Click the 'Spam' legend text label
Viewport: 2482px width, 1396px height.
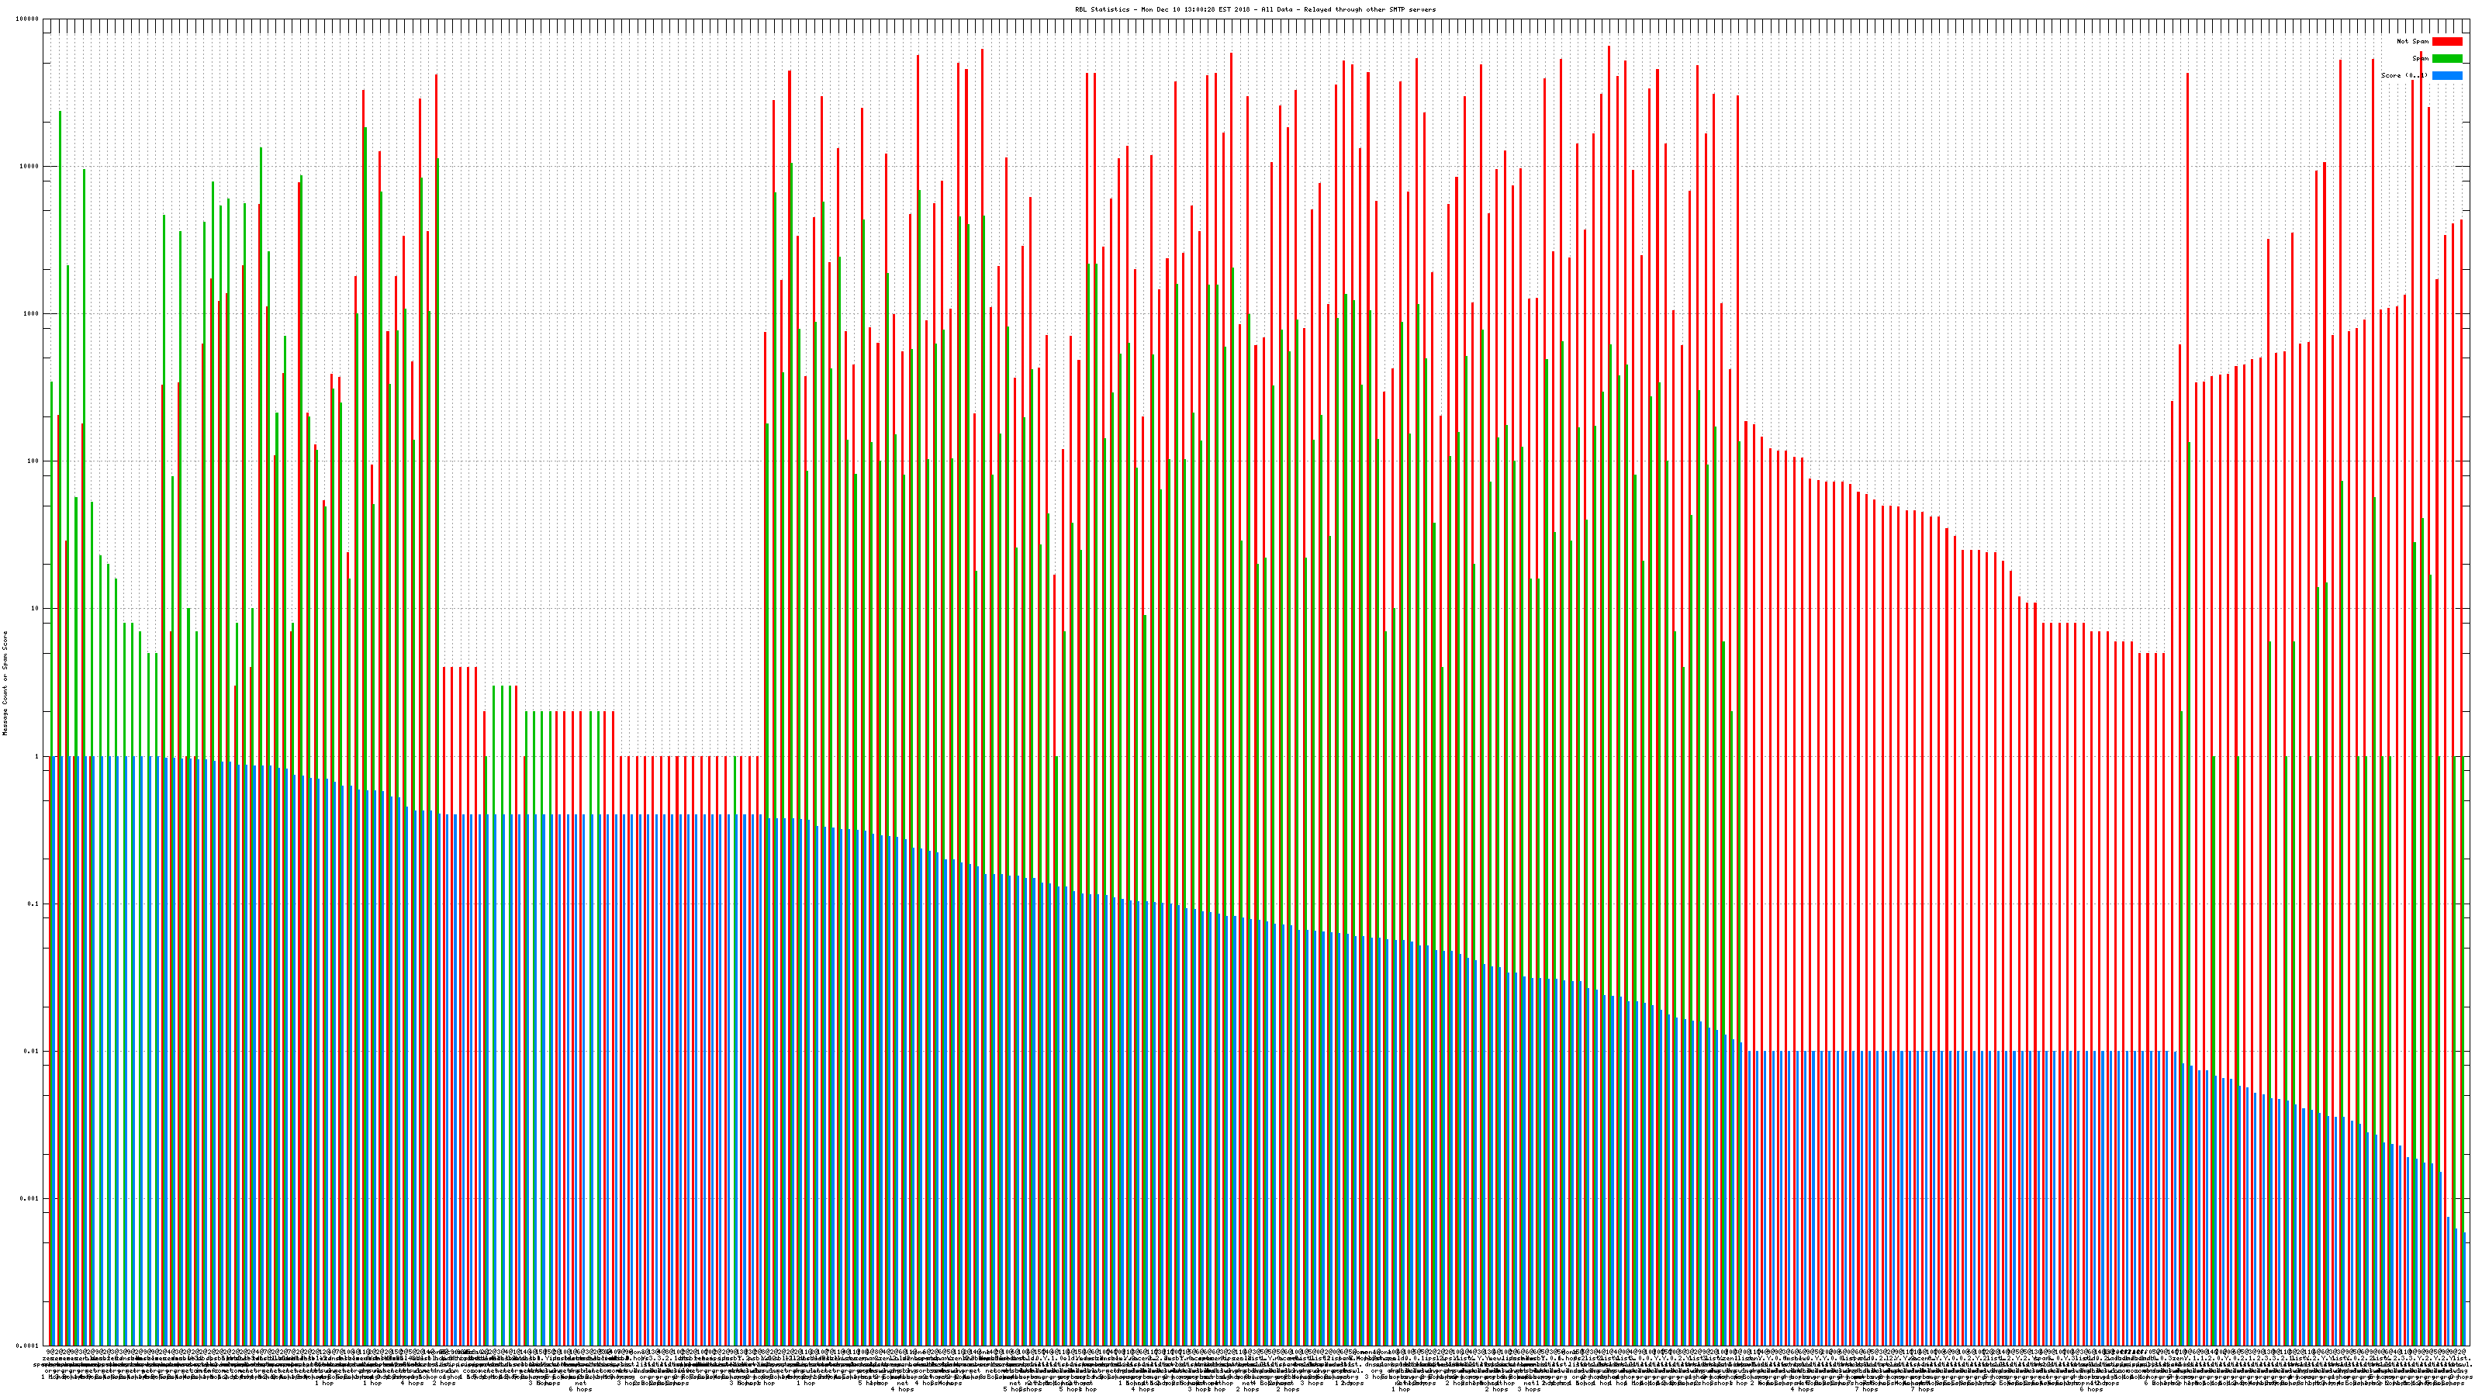(x=2419, y=59)
